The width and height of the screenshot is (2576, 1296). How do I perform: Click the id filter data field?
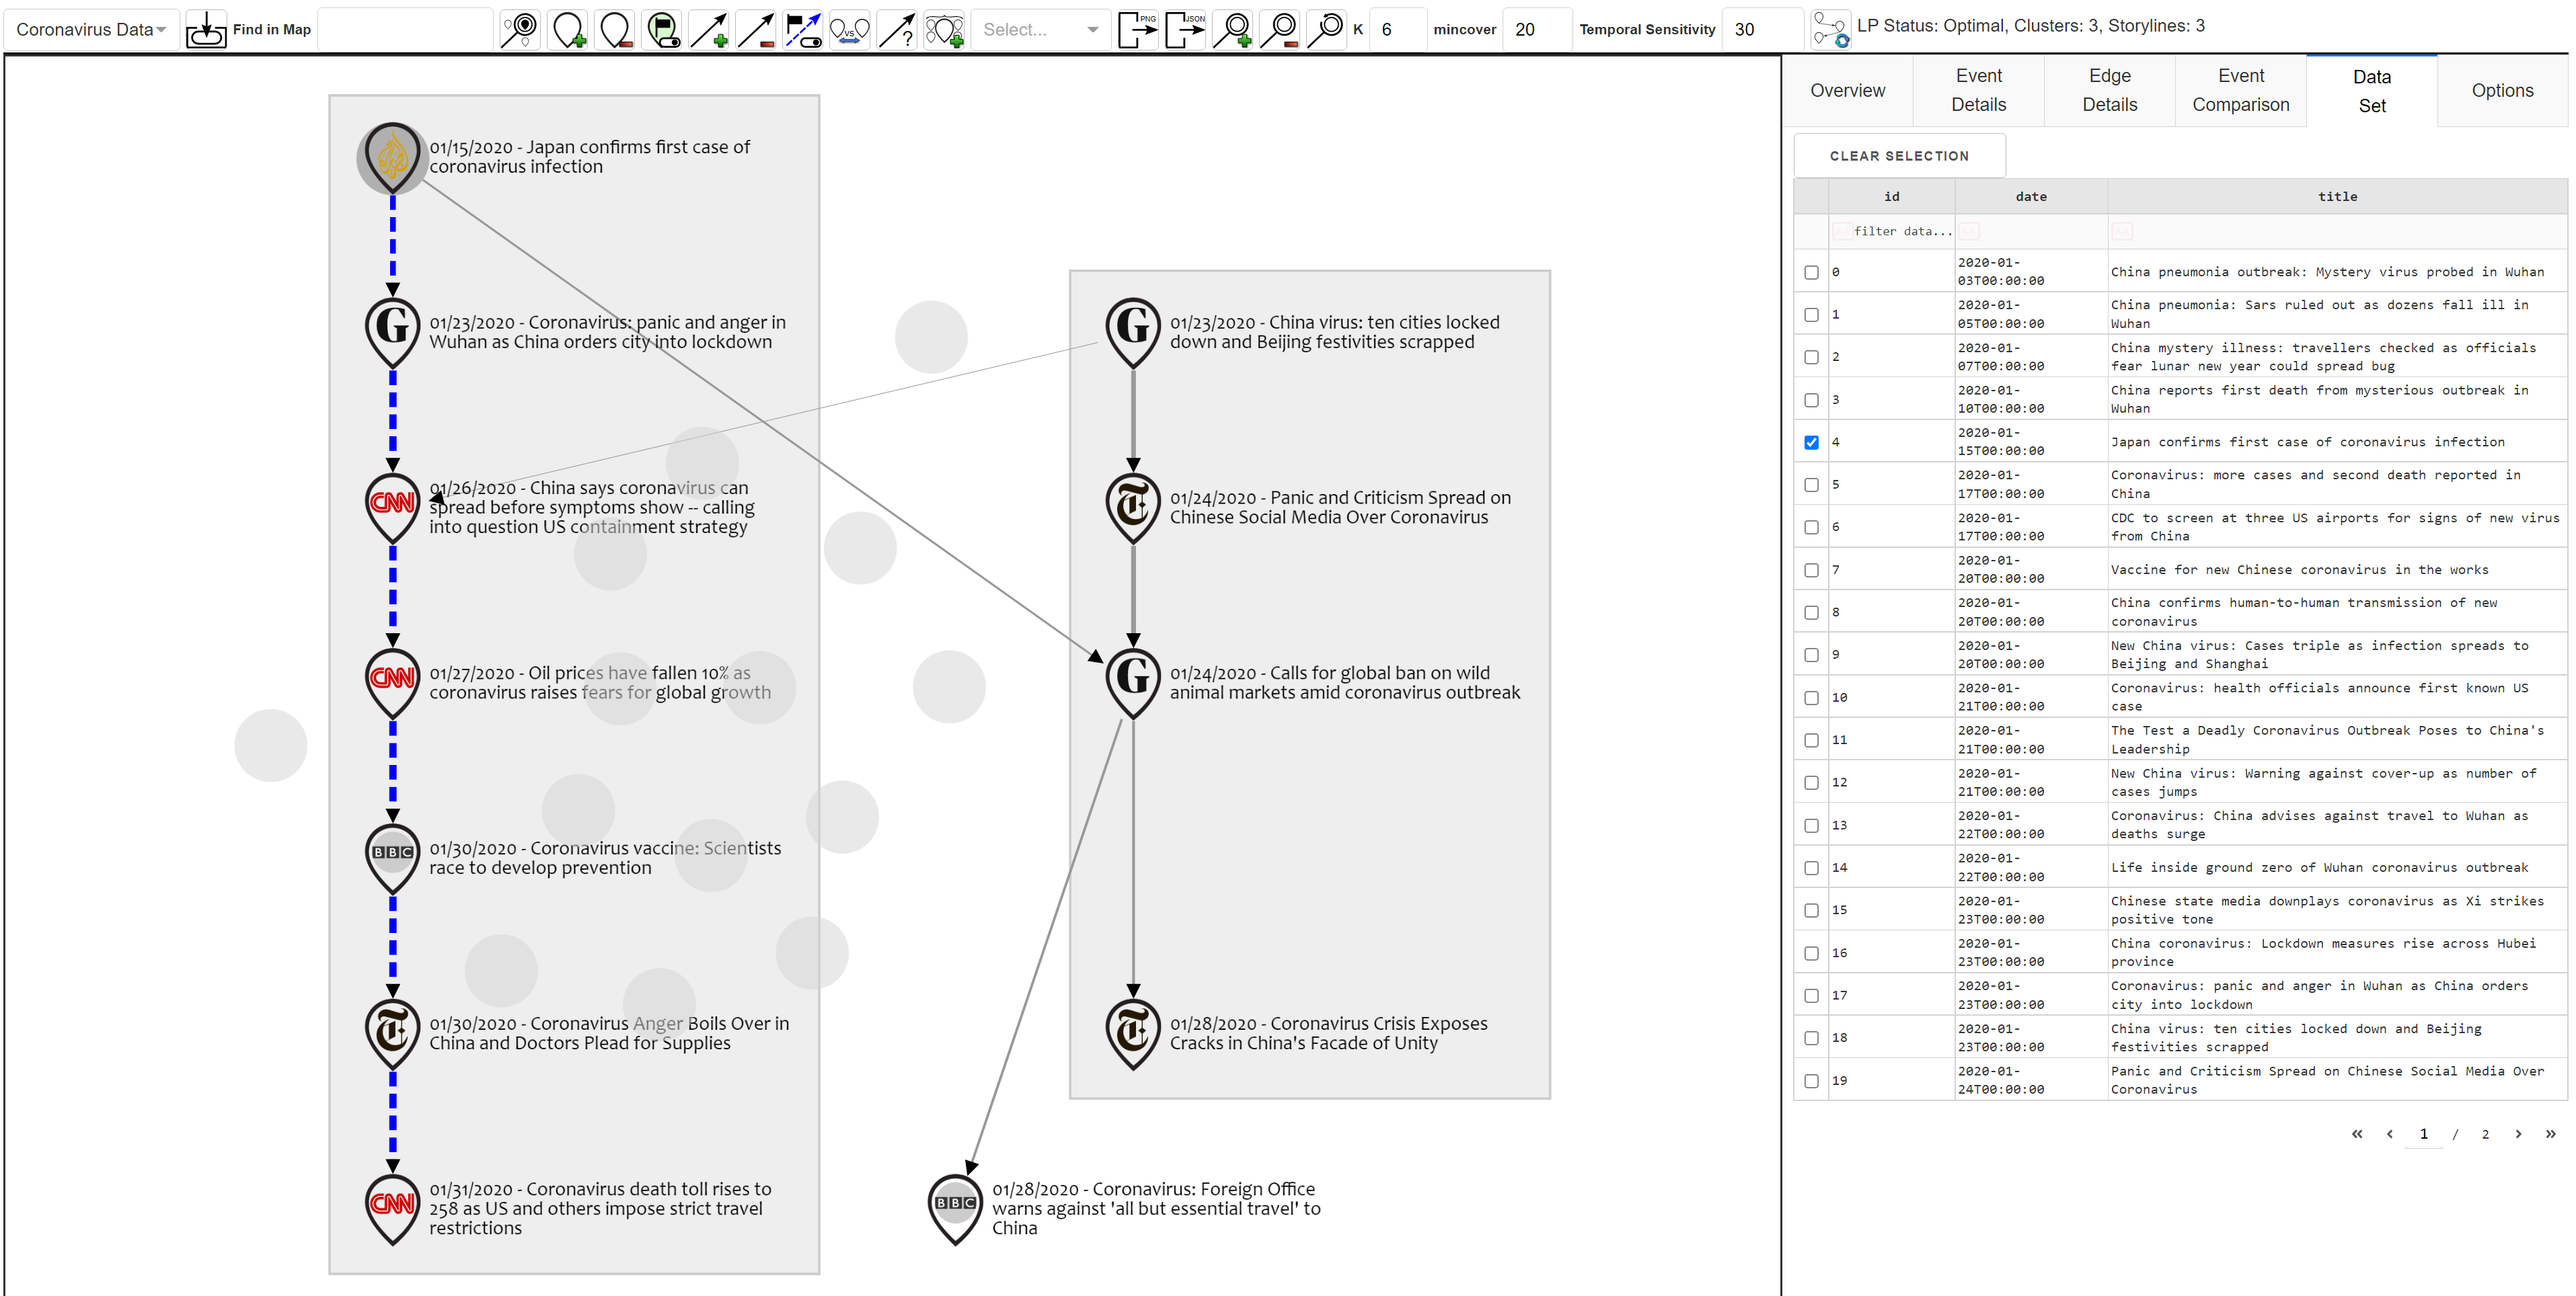point(1892,232)
